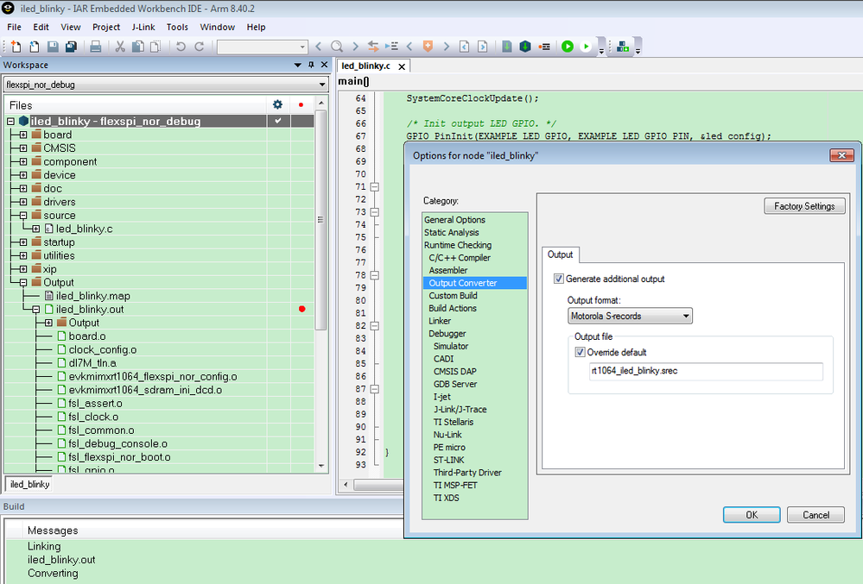This screenshot has width=863, height=584.
Task: Click the output file name text field
Action: click(705, 372)
